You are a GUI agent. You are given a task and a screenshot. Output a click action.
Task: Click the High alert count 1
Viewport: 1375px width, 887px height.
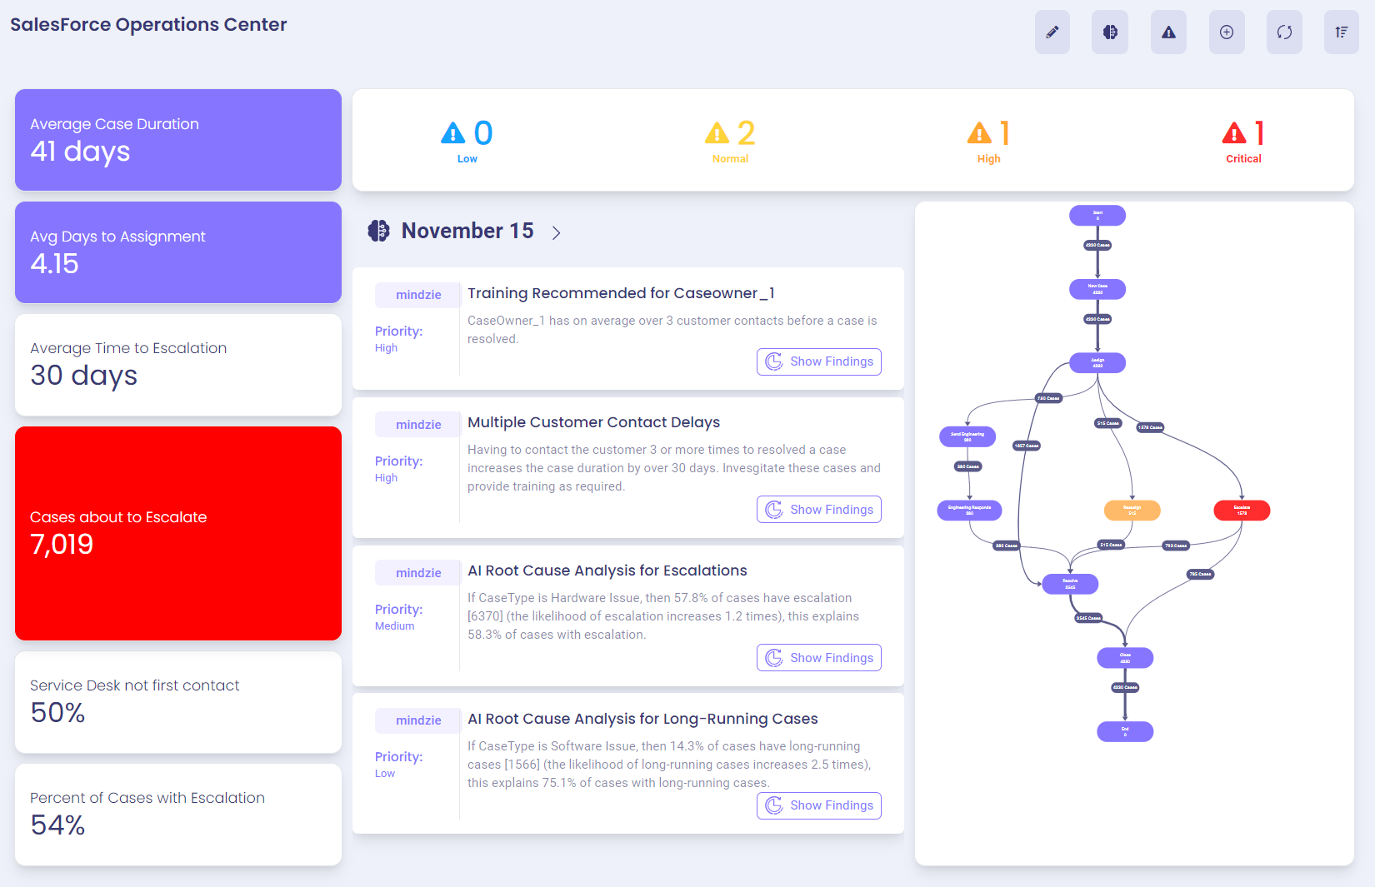click(x=1005, y=133)
